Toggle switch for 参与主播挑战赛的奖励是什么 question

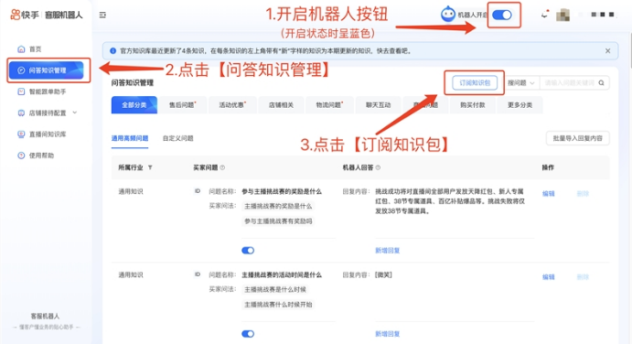248,251
